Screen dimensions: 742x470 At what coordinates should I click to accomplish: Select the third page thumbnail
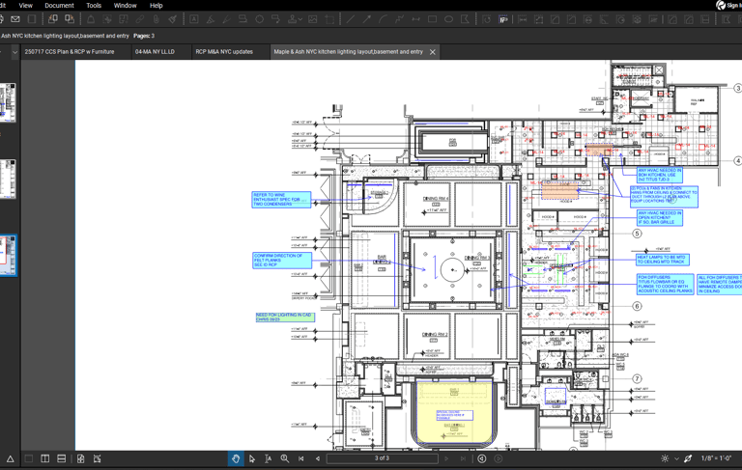click(8, 256)
